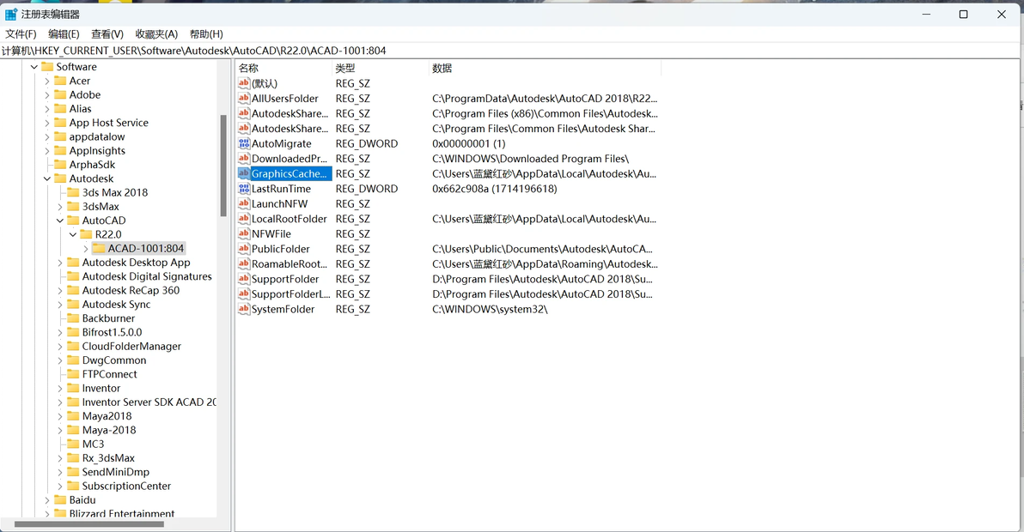Click the string icon of DownloadedPr... value
Screen dimensions: 1024x532
coord(244,159)
